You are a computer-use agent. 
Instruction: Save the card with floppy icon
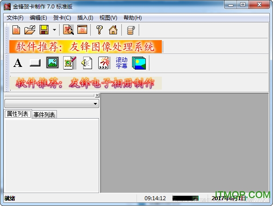44,30
